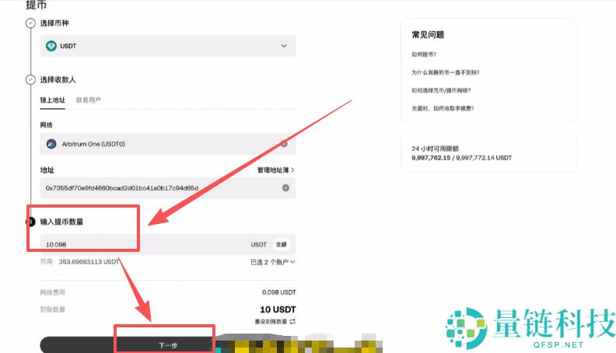Open FAQ 为什么我提的币一直不到账?
The width and height of the screenshot is (616, 353).
(446, 72)
